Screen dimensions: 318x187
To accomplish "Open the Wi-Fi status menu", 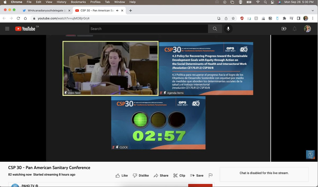I will pos(258,2).
